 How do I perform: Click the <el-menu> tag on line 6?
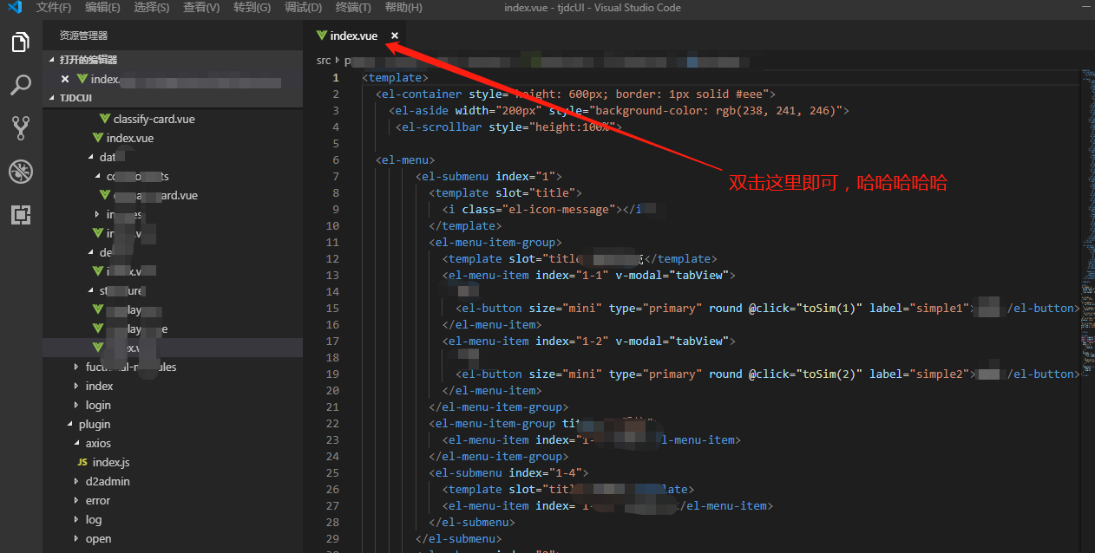405,160
